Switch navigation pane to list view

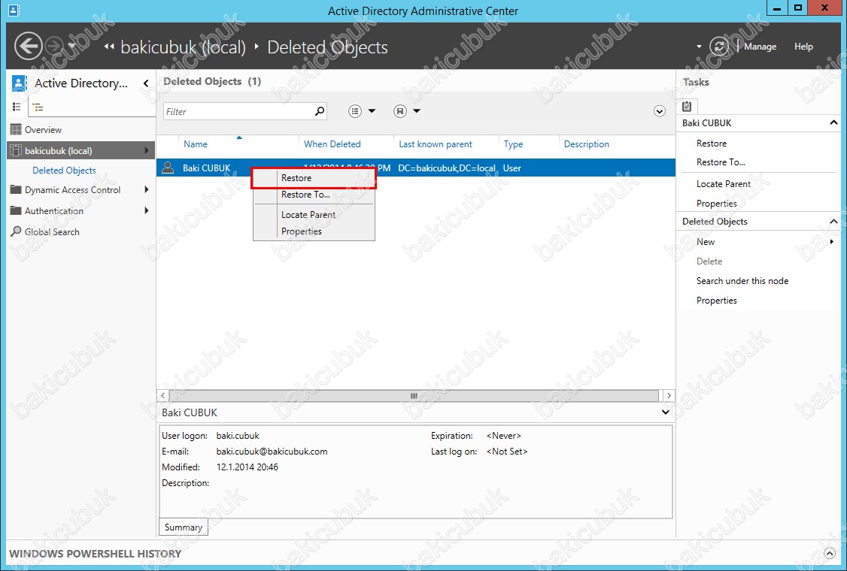coord(17,107)
